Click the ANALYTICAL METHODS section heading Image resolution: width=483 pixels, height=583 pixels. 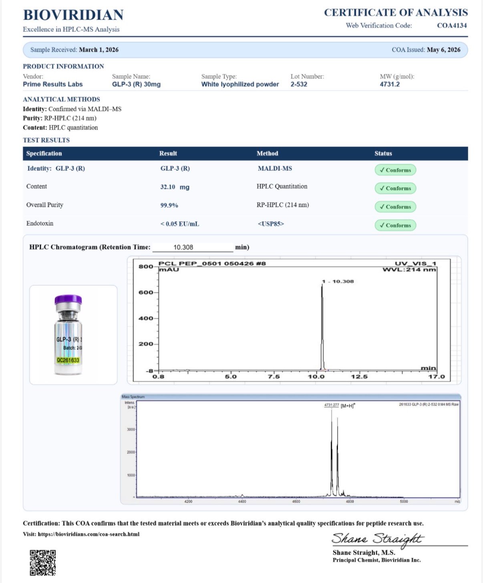(61, 99)
